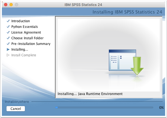Select the Python Essentials step
The height and width of the screenshot is (118, 167).
[25, 27]
